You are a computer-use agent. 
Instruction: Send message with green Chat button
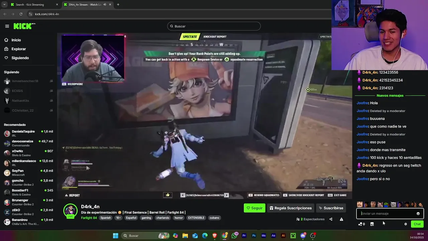pyautogui.click(x=417, y=224)
